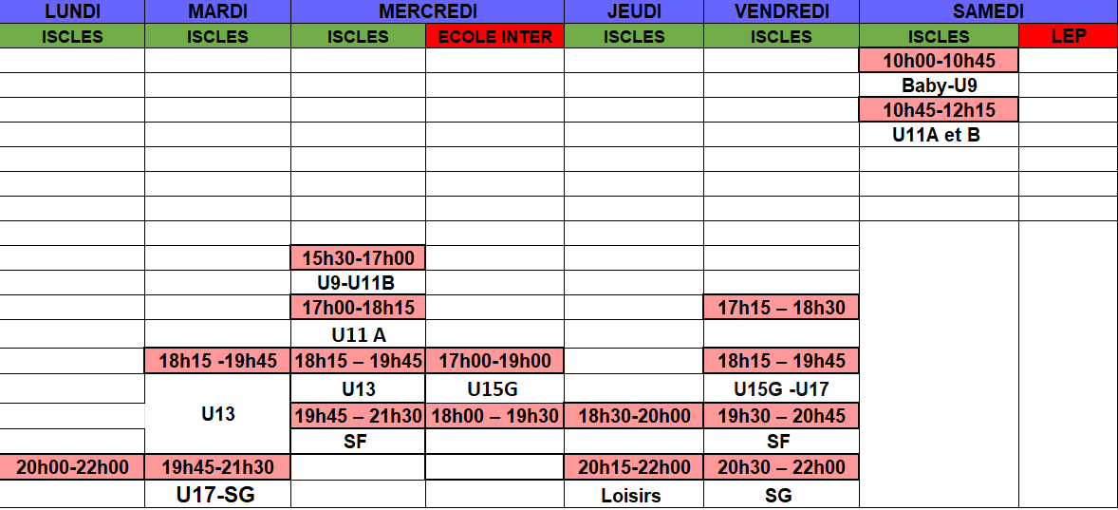Select the MERCREDI merged header
Viewport: 1118px width, 510px height.
[x=427, y=11]
